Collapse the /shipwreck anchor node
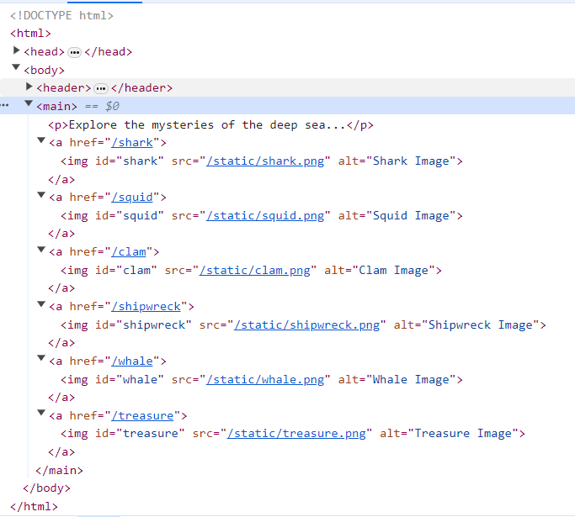Image resolution: width=575 pixels, height=517 pixels. (41, 304)
